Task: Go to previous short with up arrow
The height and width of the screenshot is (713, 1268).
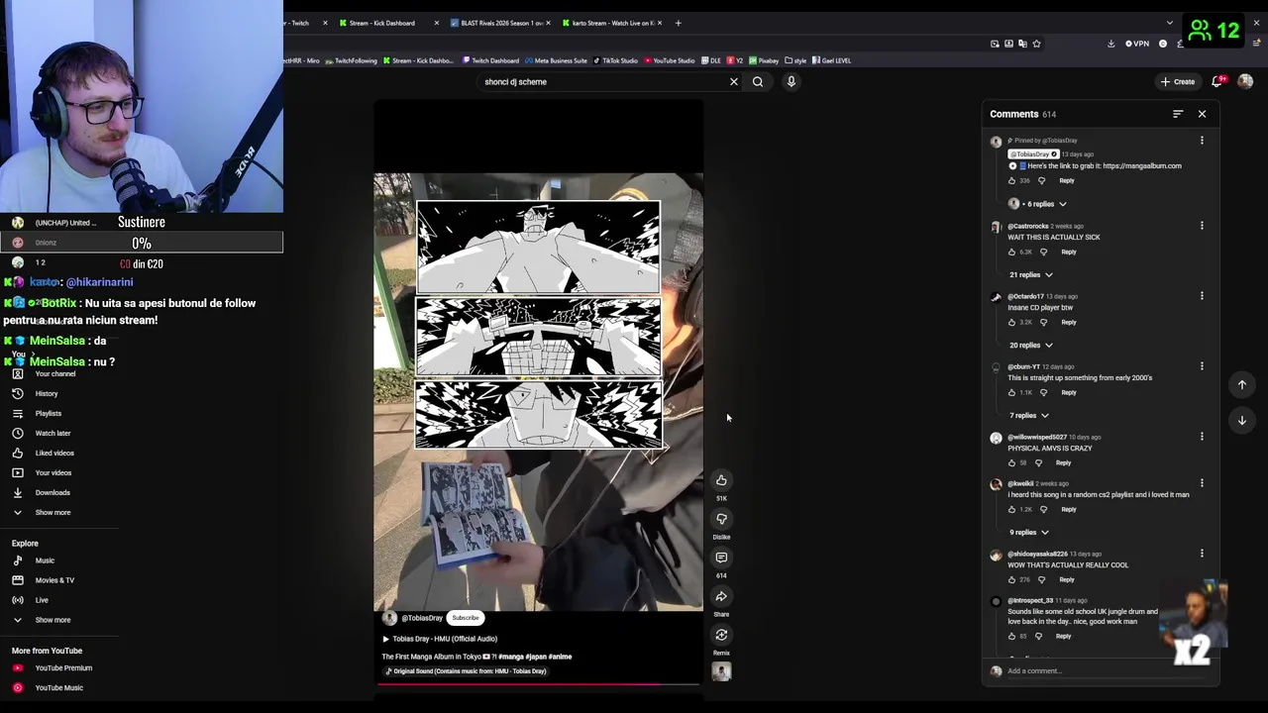Action: (1241, 384)
